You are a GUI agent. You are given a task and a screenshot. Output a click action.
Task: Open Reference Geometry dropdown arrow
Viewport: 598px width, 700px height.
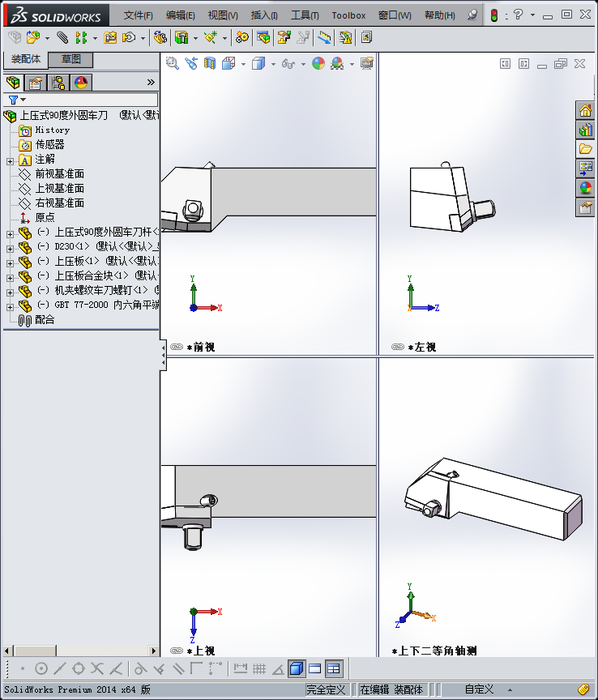(x=224, y=38)
